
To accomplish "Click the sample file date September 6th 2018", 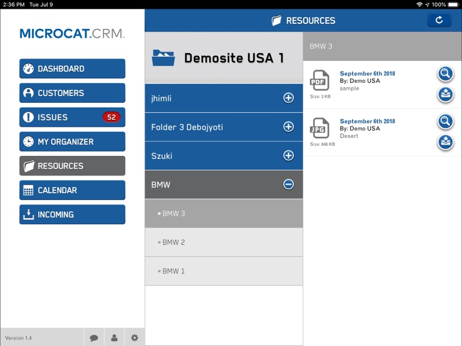I will 367,74.
